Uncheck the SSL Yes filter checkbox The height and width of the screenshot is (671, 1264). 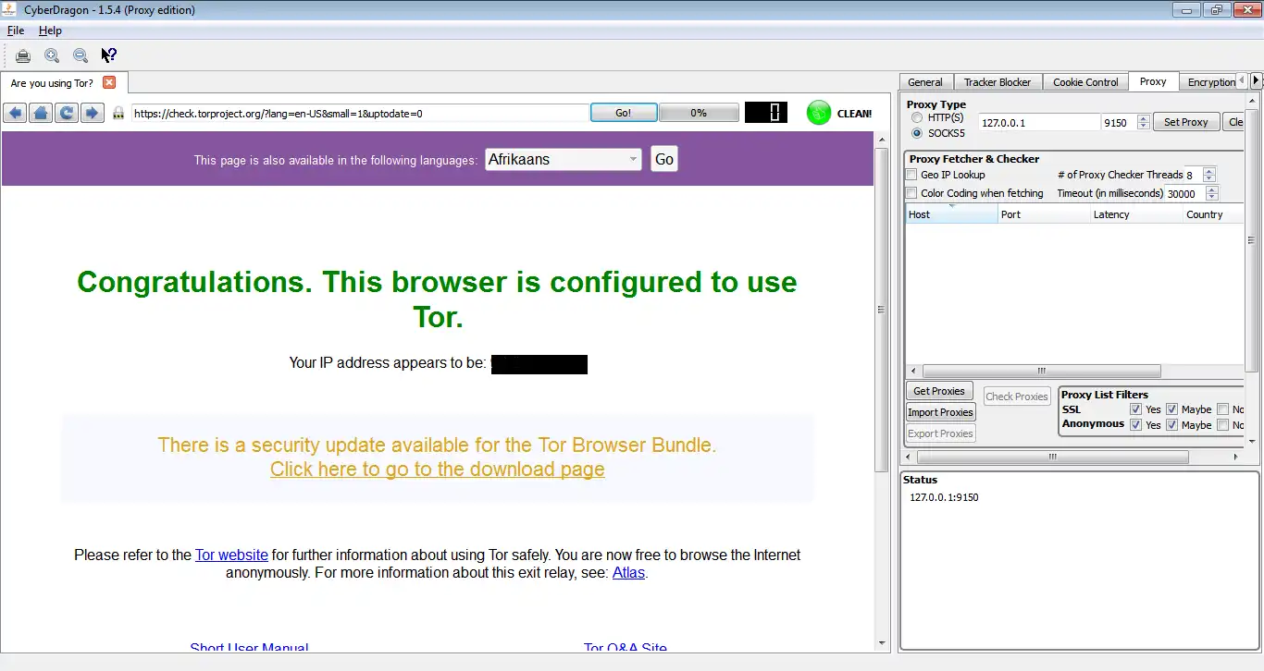click(1135, 409)
